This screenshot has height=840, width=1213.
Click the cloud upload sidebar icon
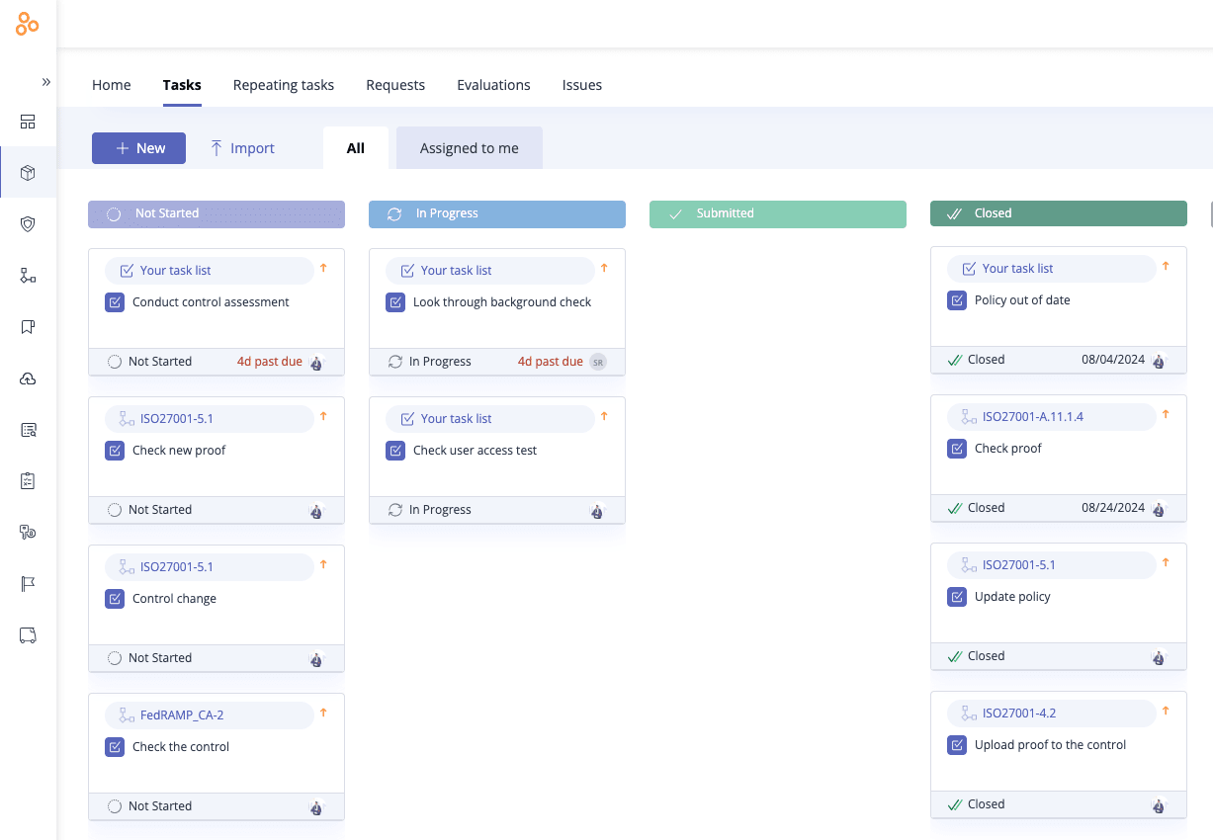coord(28,378)
